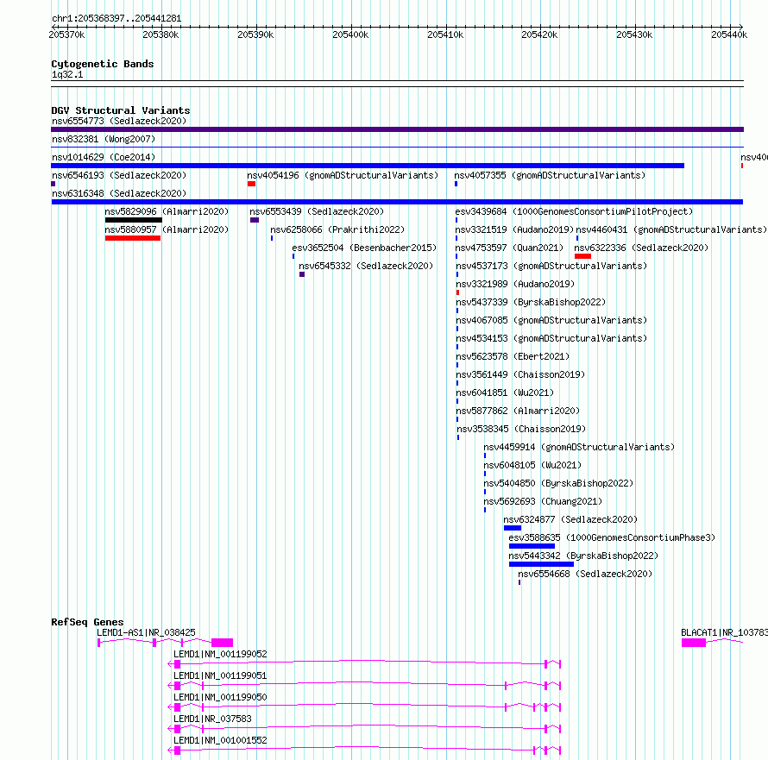768x760 pixels.
Task: Select the nsv832381 (Wong2007) variant label
Action: point(104,139)
